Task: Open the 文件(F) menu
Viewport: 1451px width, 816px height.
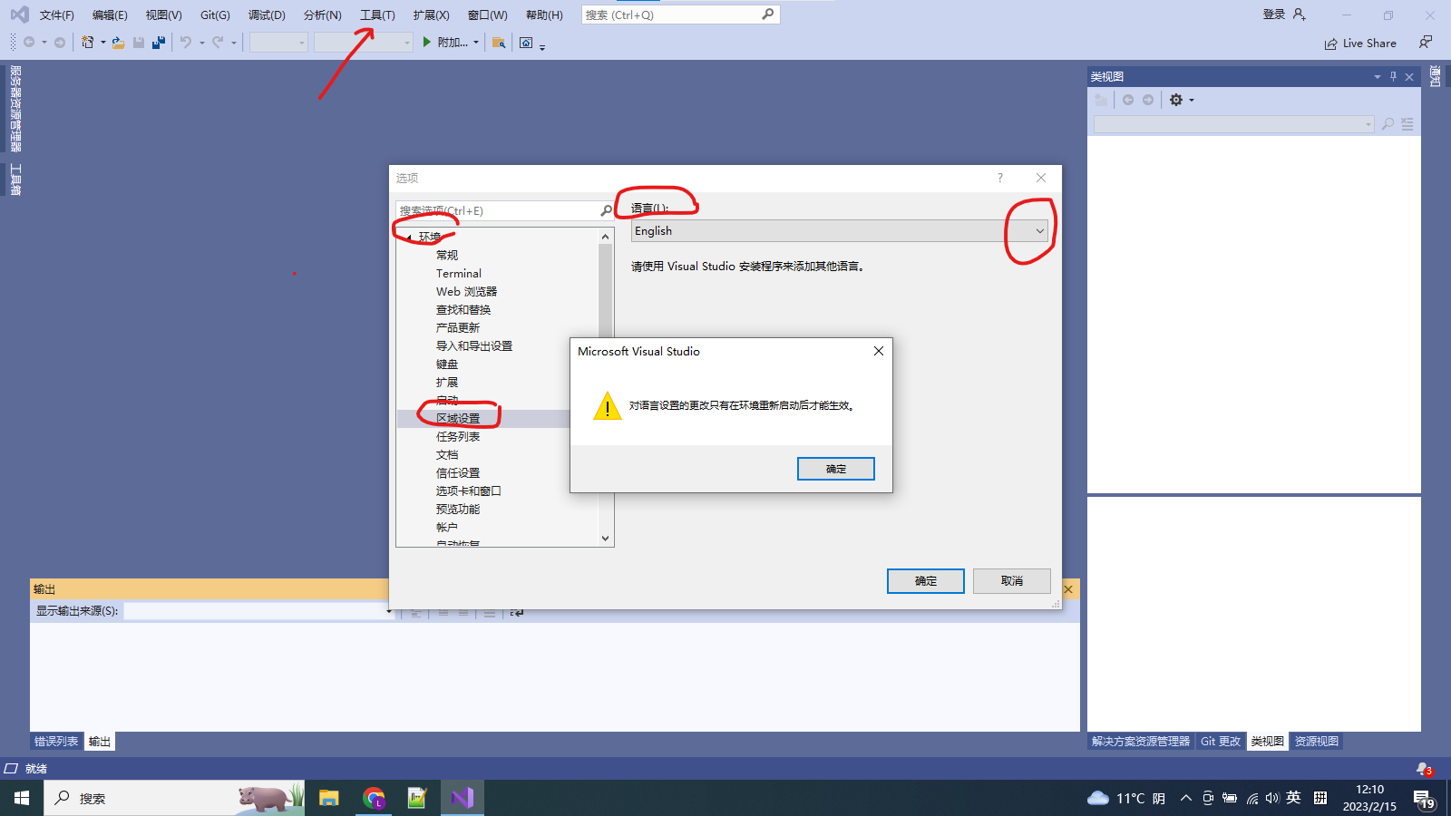Action: (56, 15)
